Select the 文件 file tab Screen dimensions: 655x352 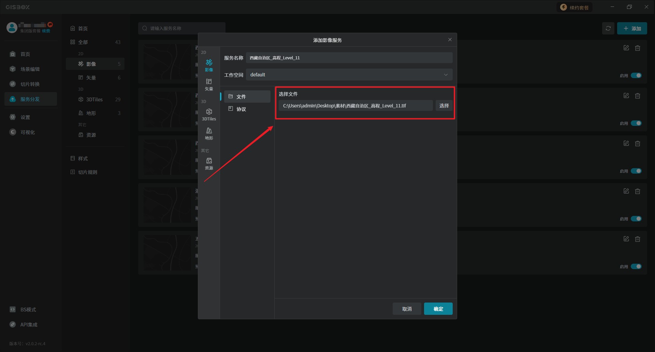point(241,97)
